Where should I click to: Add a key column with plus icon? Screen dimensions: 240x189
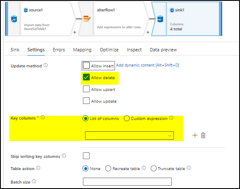(x=195, y=135)
